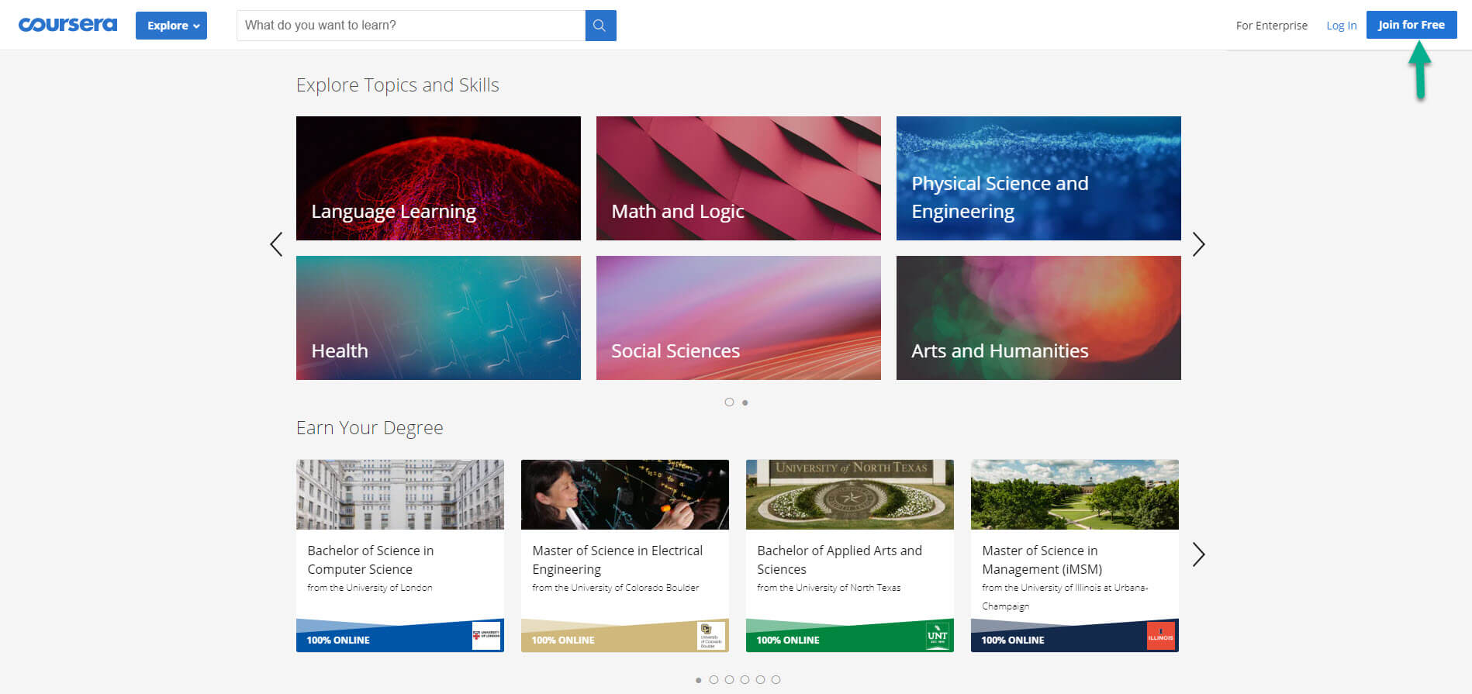The height and width of the screenshot is (694, 1472).
Task: Open Master of Science in Electrical Engineering
Action: [617, 560]
